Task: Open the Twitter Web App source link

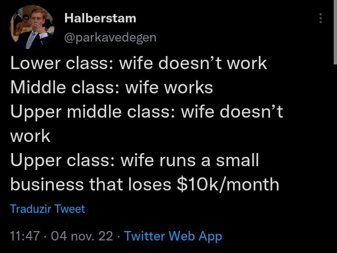Action: 173,236
